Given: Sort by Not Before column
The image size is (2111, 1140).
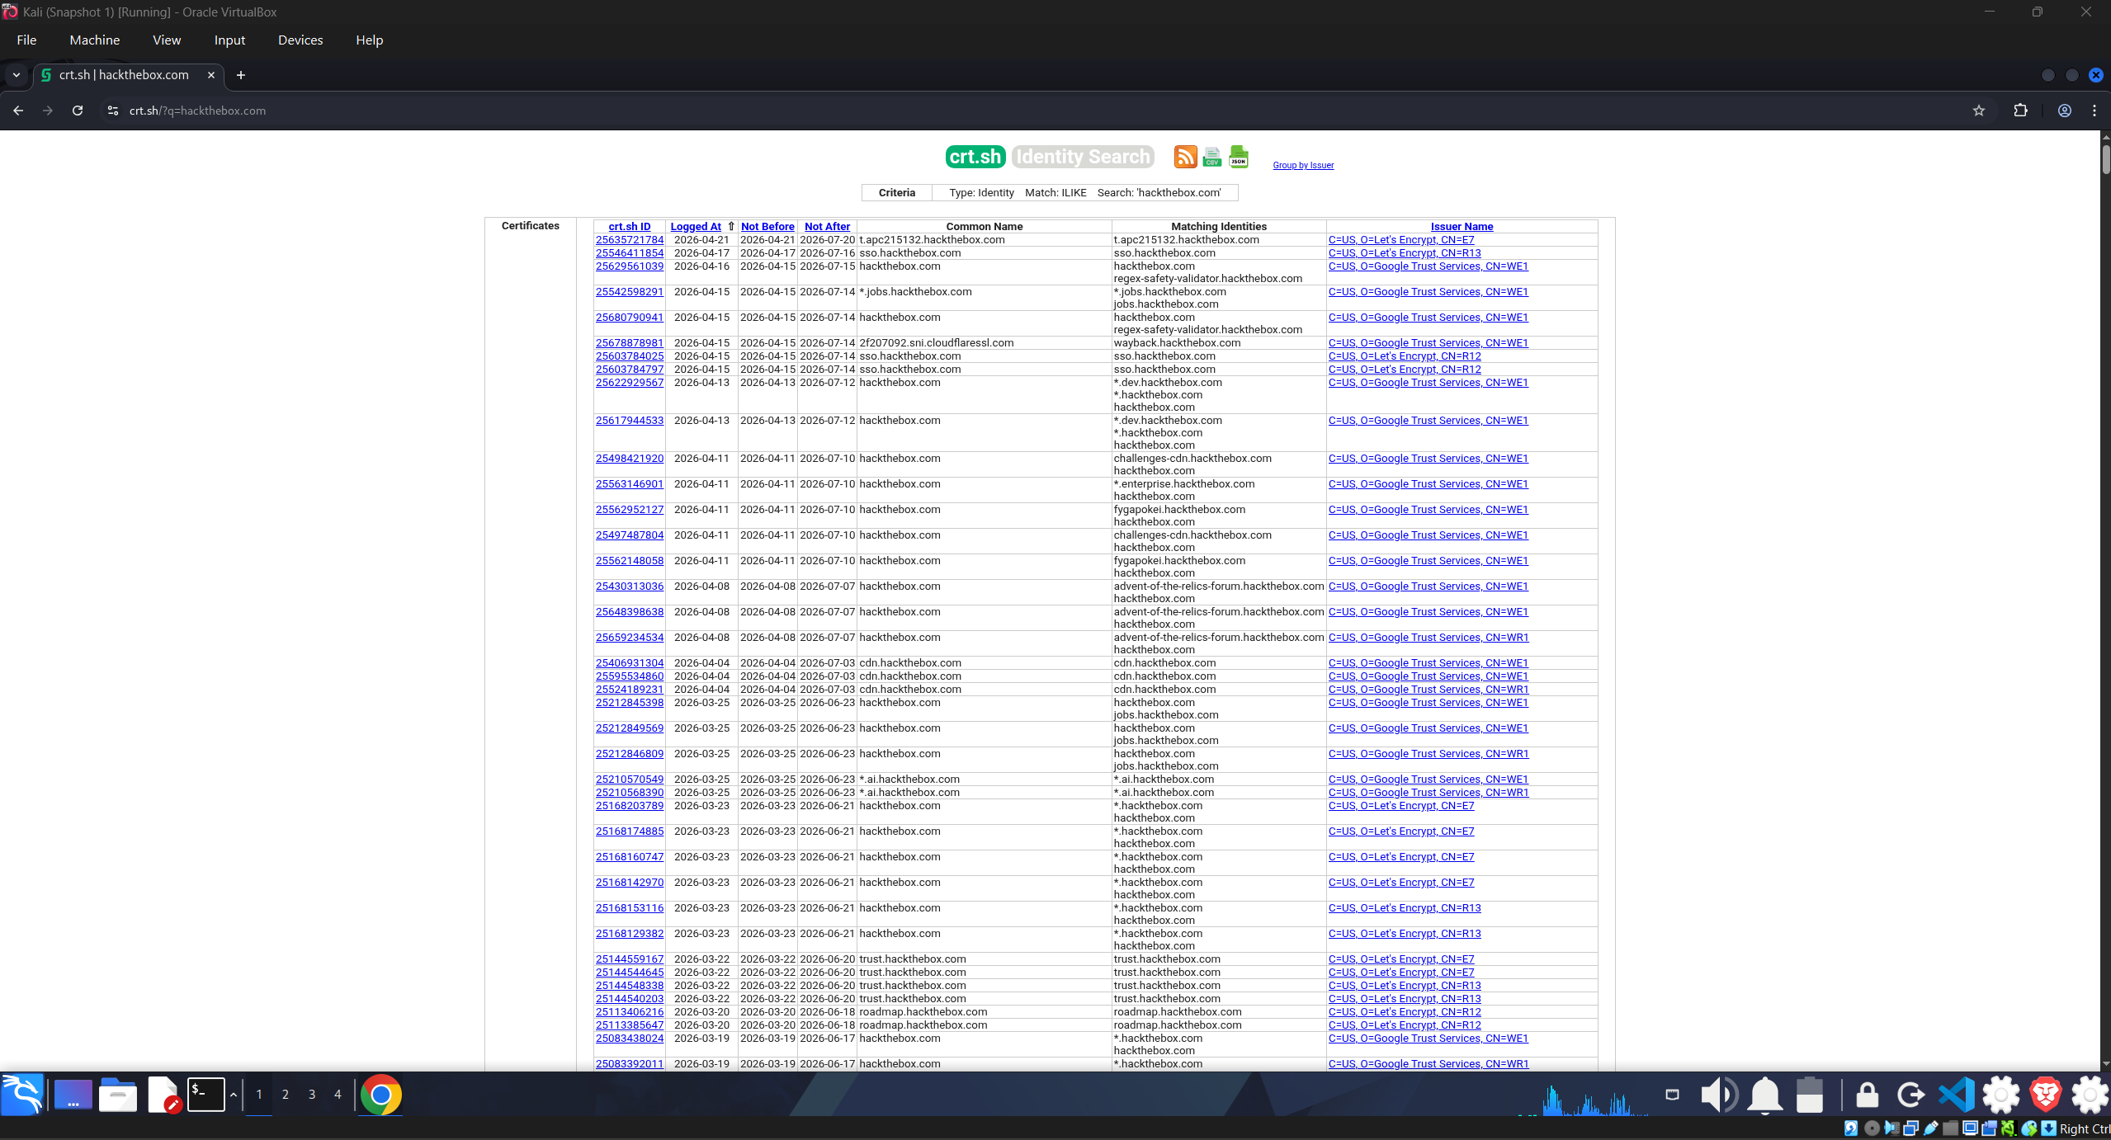Looking at the screenshot, I should coord(767,227).
